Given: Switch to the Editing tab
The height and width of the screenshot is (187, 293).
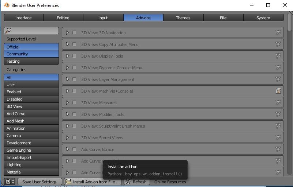Looking at the screenshot, I should pos(63,18).
